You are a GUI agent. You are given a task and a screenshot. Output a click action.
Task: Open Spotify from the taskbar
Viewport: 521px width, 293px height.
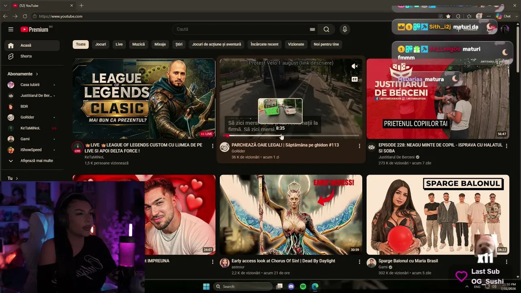[303, 286]
